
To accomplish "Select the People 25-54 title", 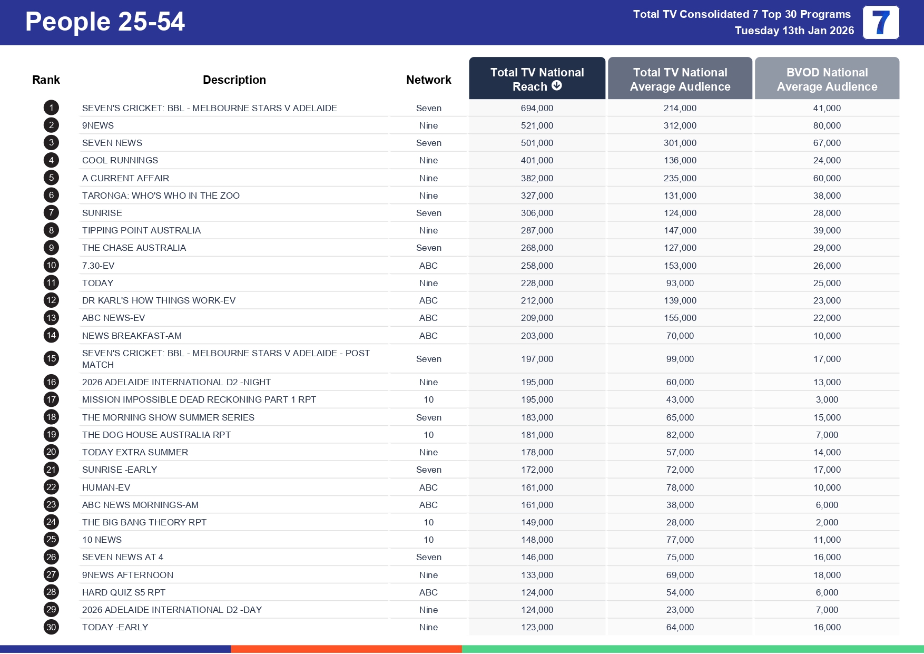I will pyautogui.click(x=104, y=22).
